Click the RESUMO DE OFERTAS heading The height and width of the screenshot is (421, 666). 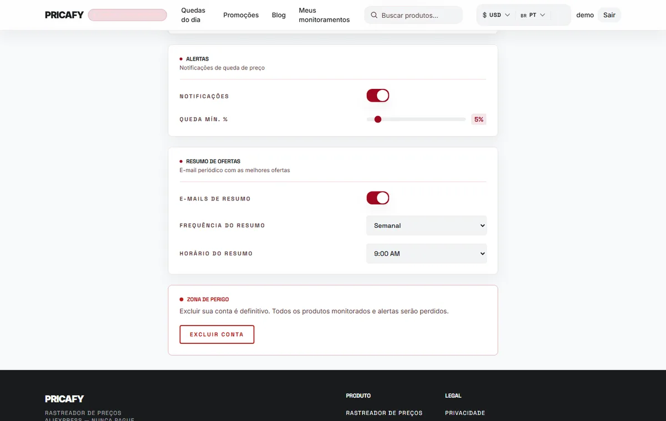(x=213, y=161)
